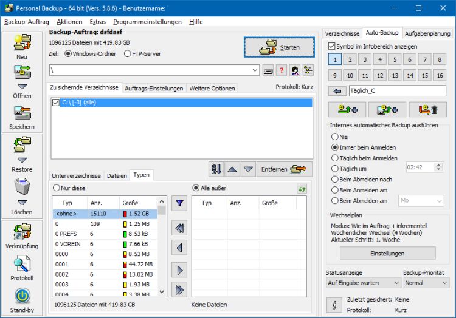
Task: Click the Stand-by power icon
Action: pos(22,296)
